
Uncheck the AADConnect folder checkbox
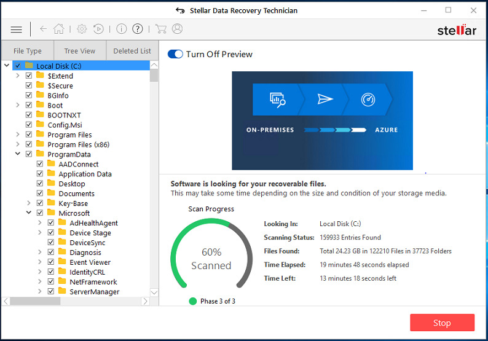(40, 164)
